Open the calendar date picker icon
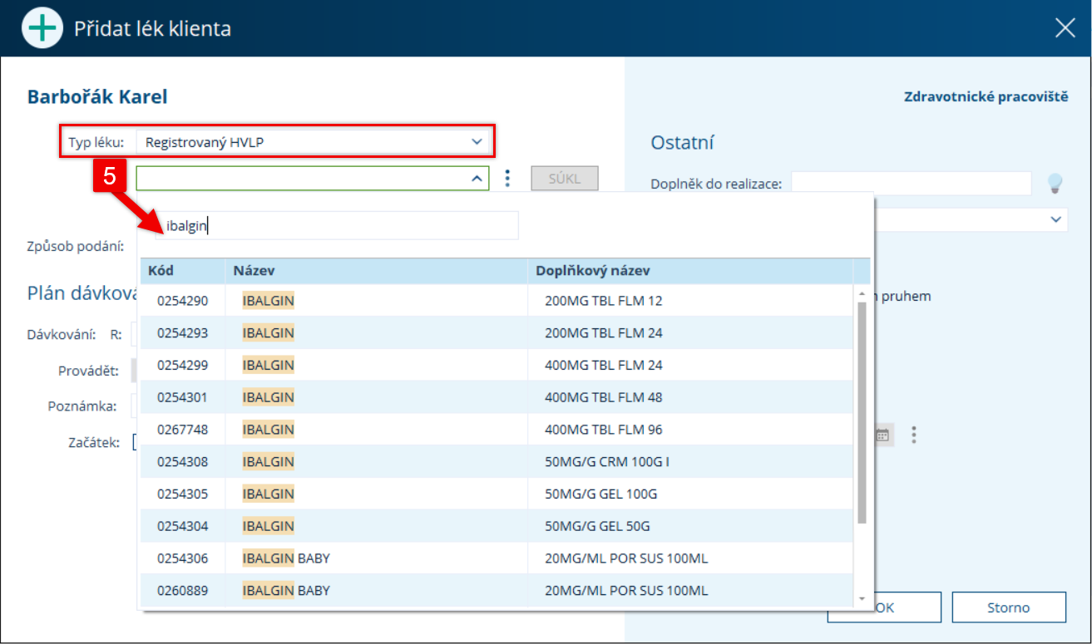 882,435
